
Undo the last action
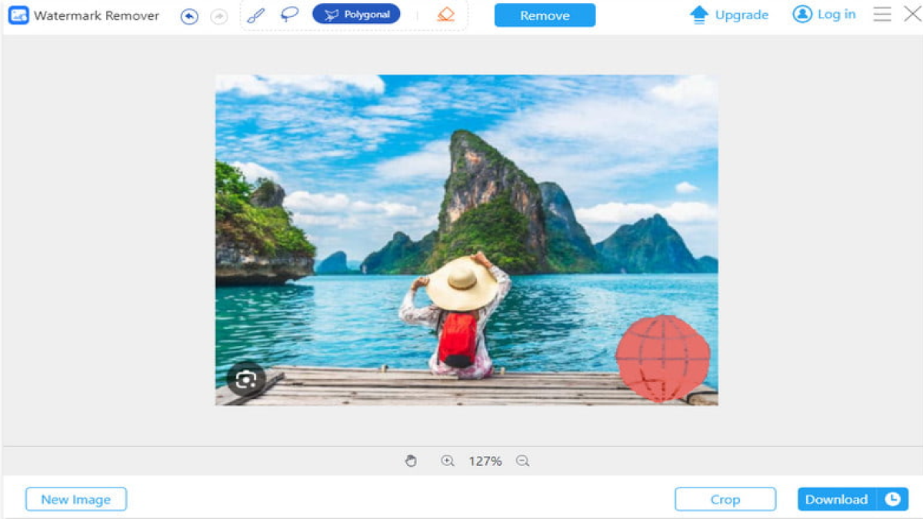189,16
